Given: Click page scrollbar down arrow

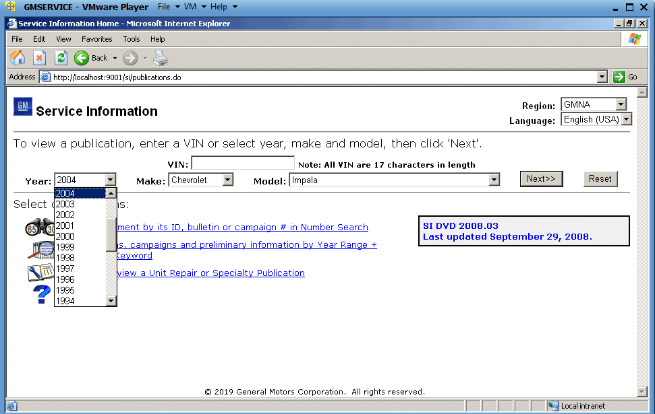Looking at the screenshot, I should point(642,392).
